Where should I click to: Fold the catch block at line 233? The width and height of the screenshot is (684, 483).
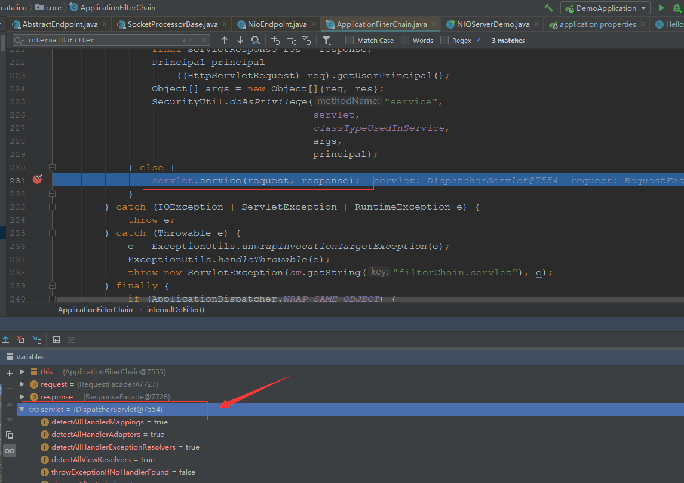point(52,207)
